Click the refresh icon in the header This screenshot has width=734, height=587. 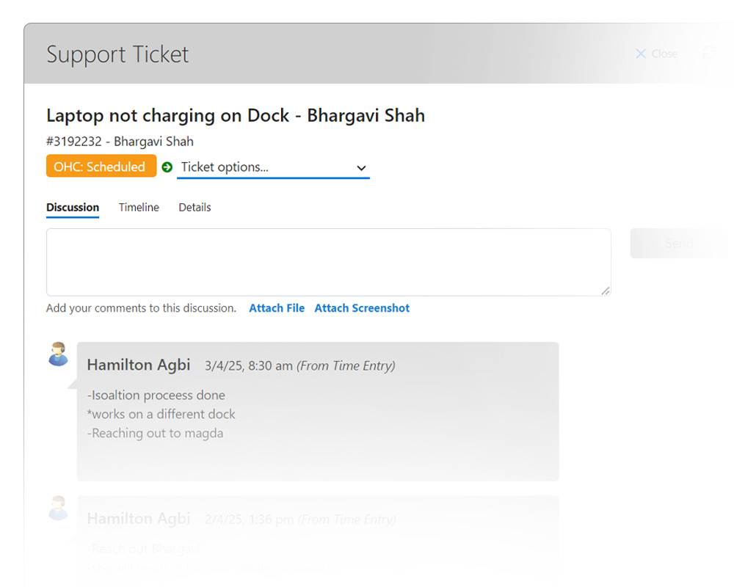tap(708, 54)
